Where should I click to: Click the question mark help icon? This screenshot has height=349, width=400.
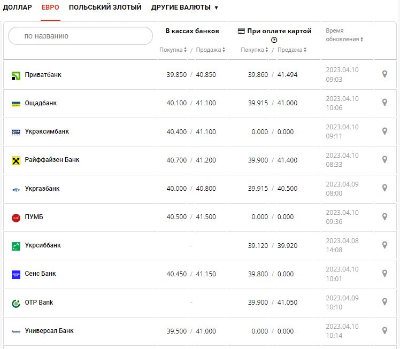click(x=274, y=40)
